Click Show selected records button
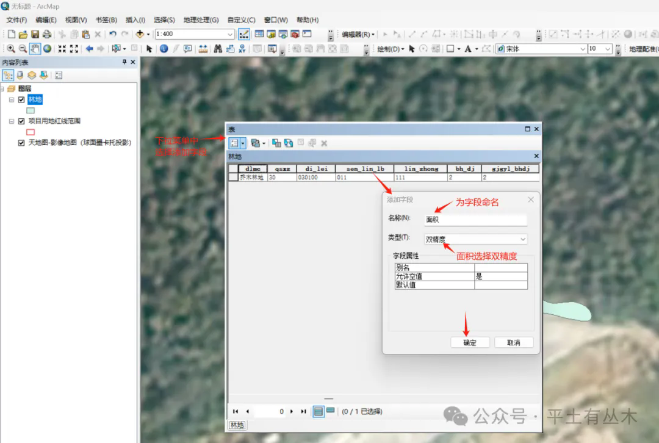The height and width of the screenshot is (443, 659). [330, 411]
